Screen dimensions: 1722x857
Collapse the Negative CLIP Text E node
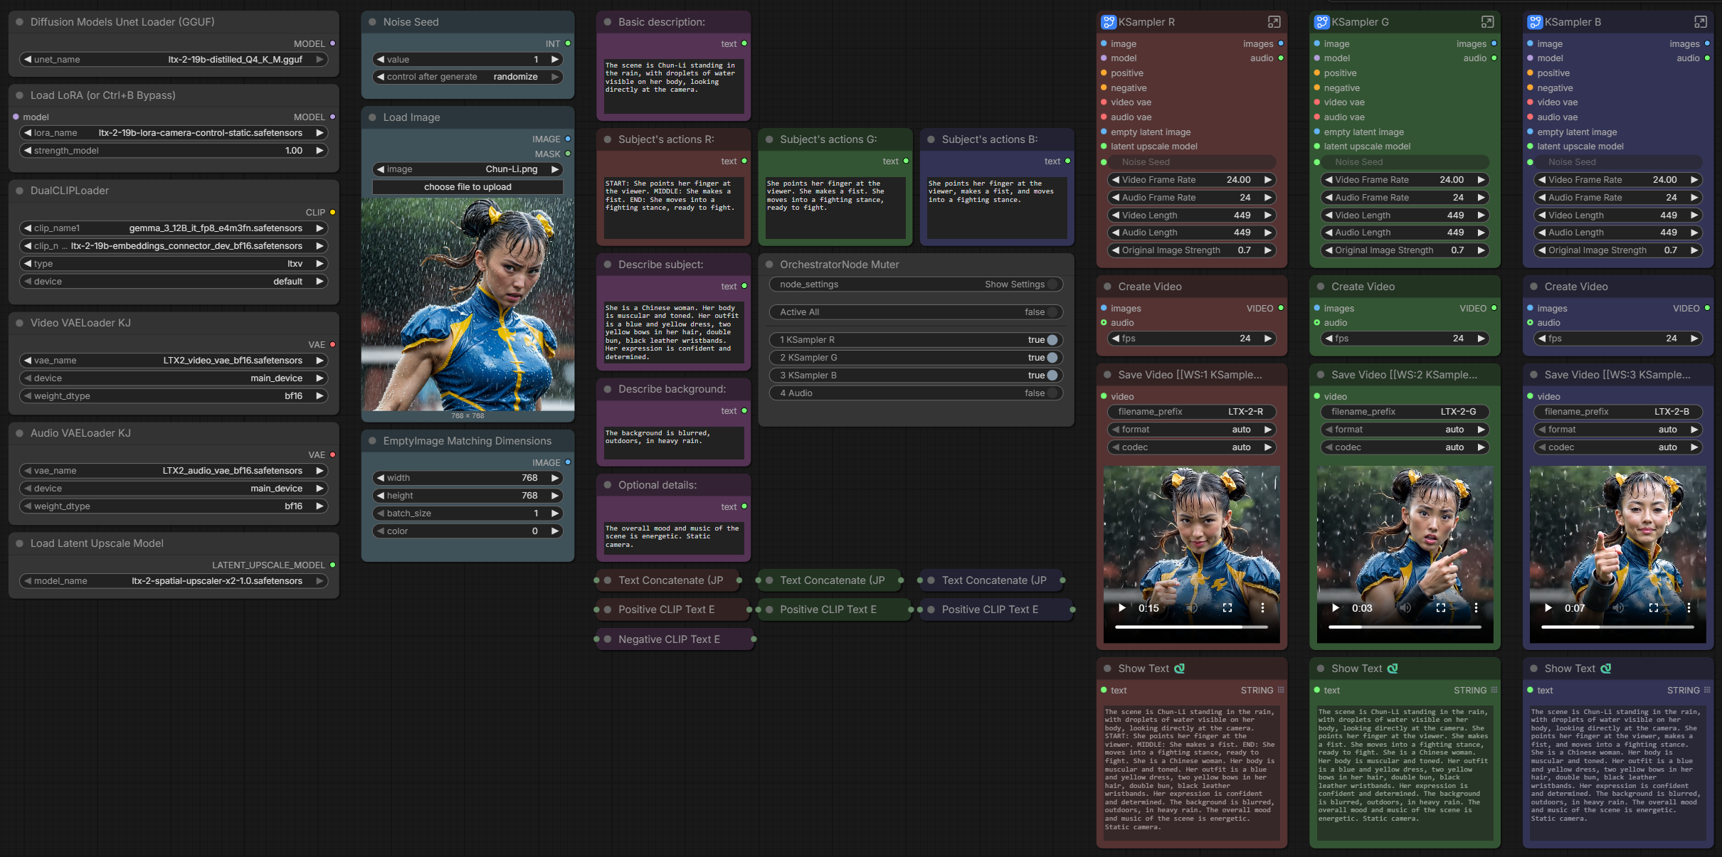point(608,639)
